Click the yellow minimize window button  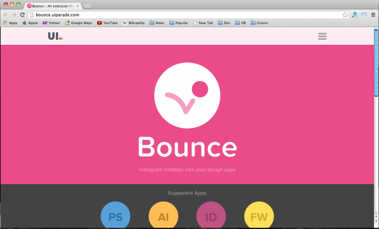click(12, 4)
